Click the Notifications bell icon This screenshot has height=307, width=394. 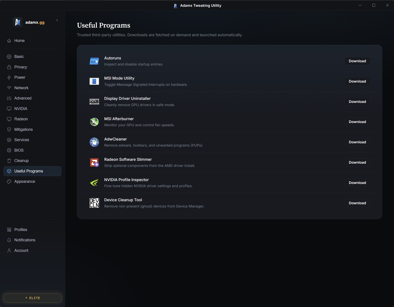[x=9, y=240]
